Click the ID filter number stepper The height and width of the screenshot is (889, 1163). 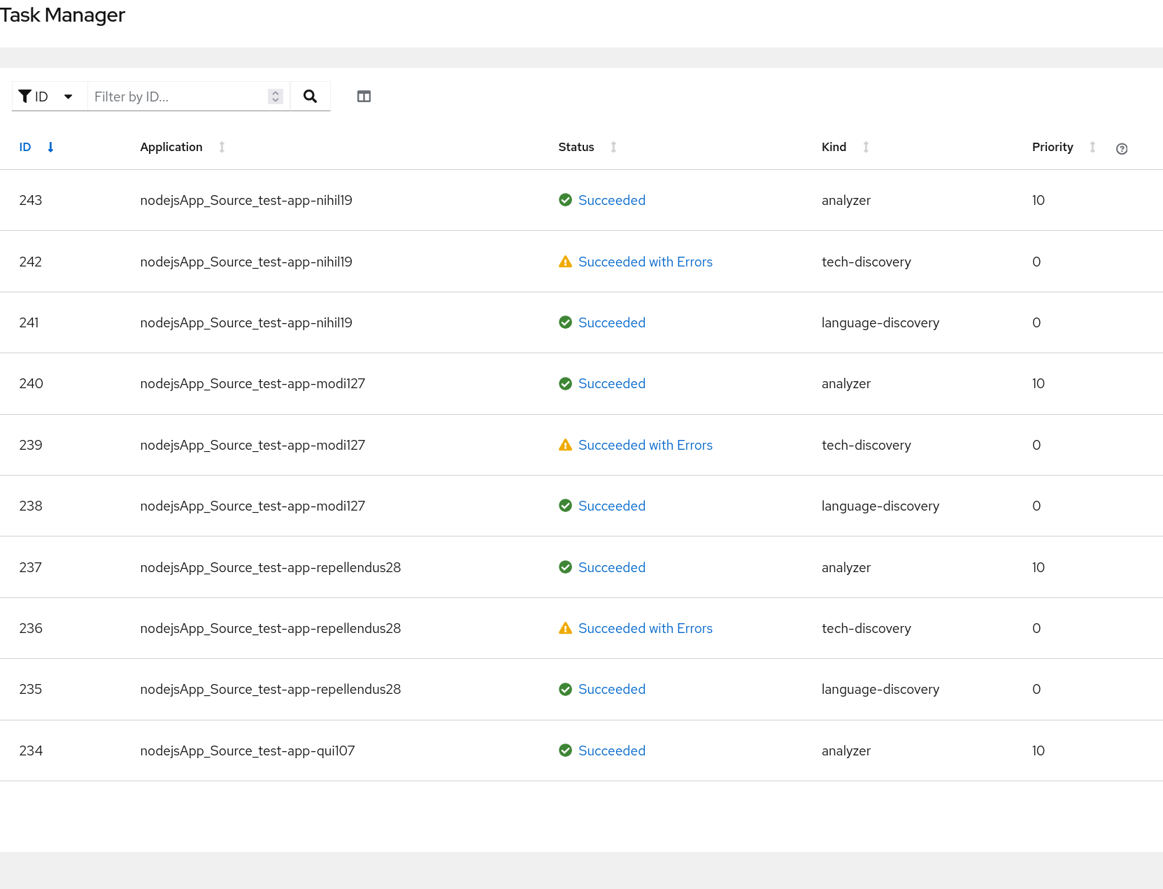pyautogui.click(x=276, y=97)
